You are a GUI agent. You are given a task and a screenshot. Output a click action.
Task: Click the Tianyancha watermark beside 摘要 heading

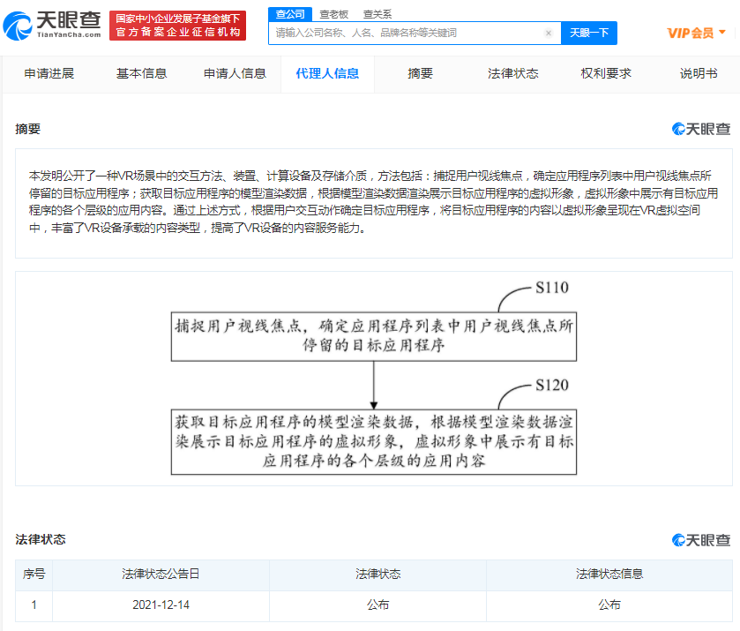700,128
